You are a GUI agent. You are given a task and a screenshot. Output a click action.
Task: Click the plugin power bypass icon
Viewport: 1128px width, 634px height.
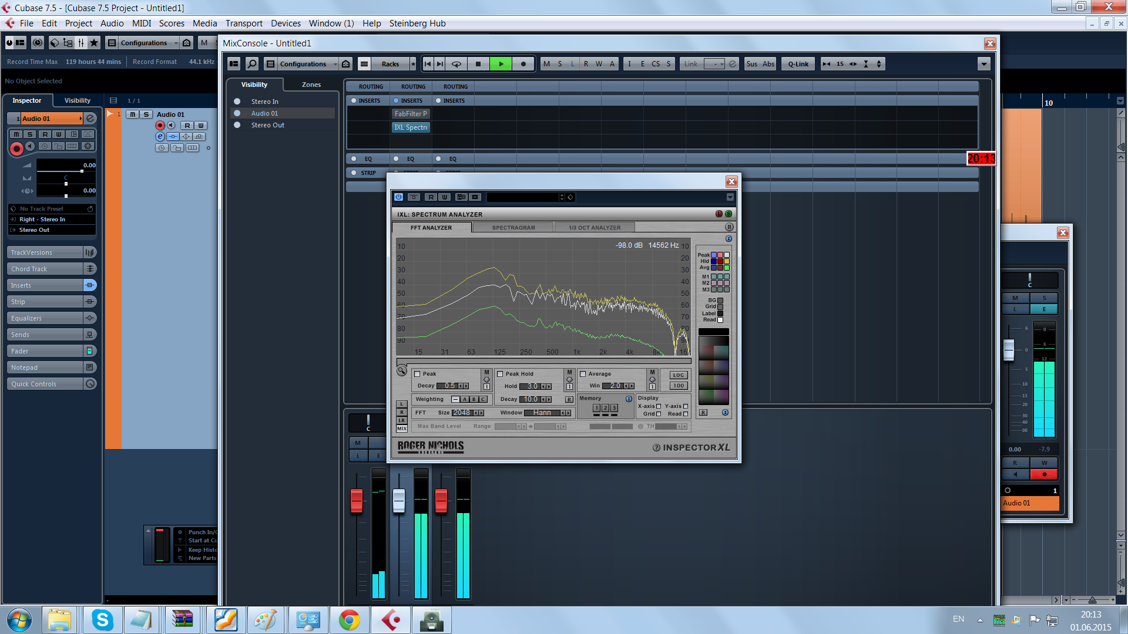(399, 197)
